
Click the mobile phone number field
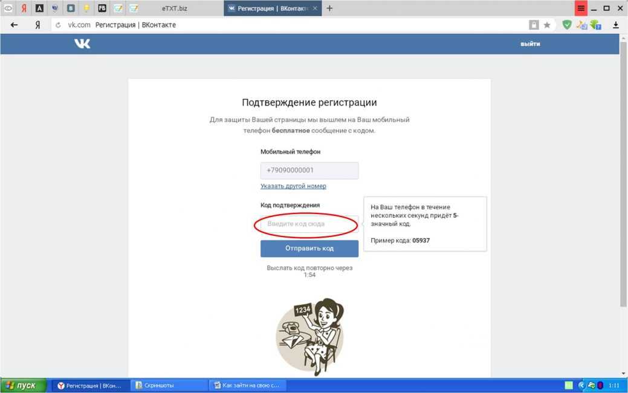[x=309, y=171]
